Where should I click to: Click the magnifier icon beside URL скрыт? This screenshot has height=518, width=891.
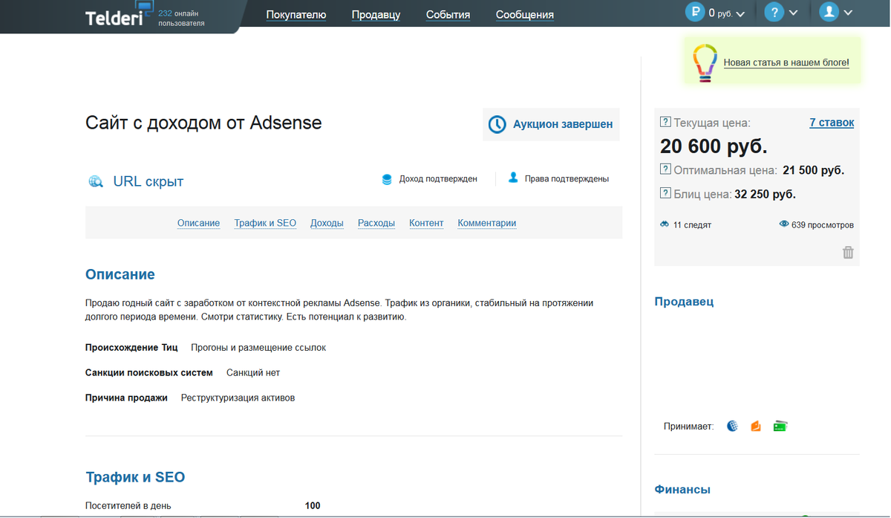point(95,181)
